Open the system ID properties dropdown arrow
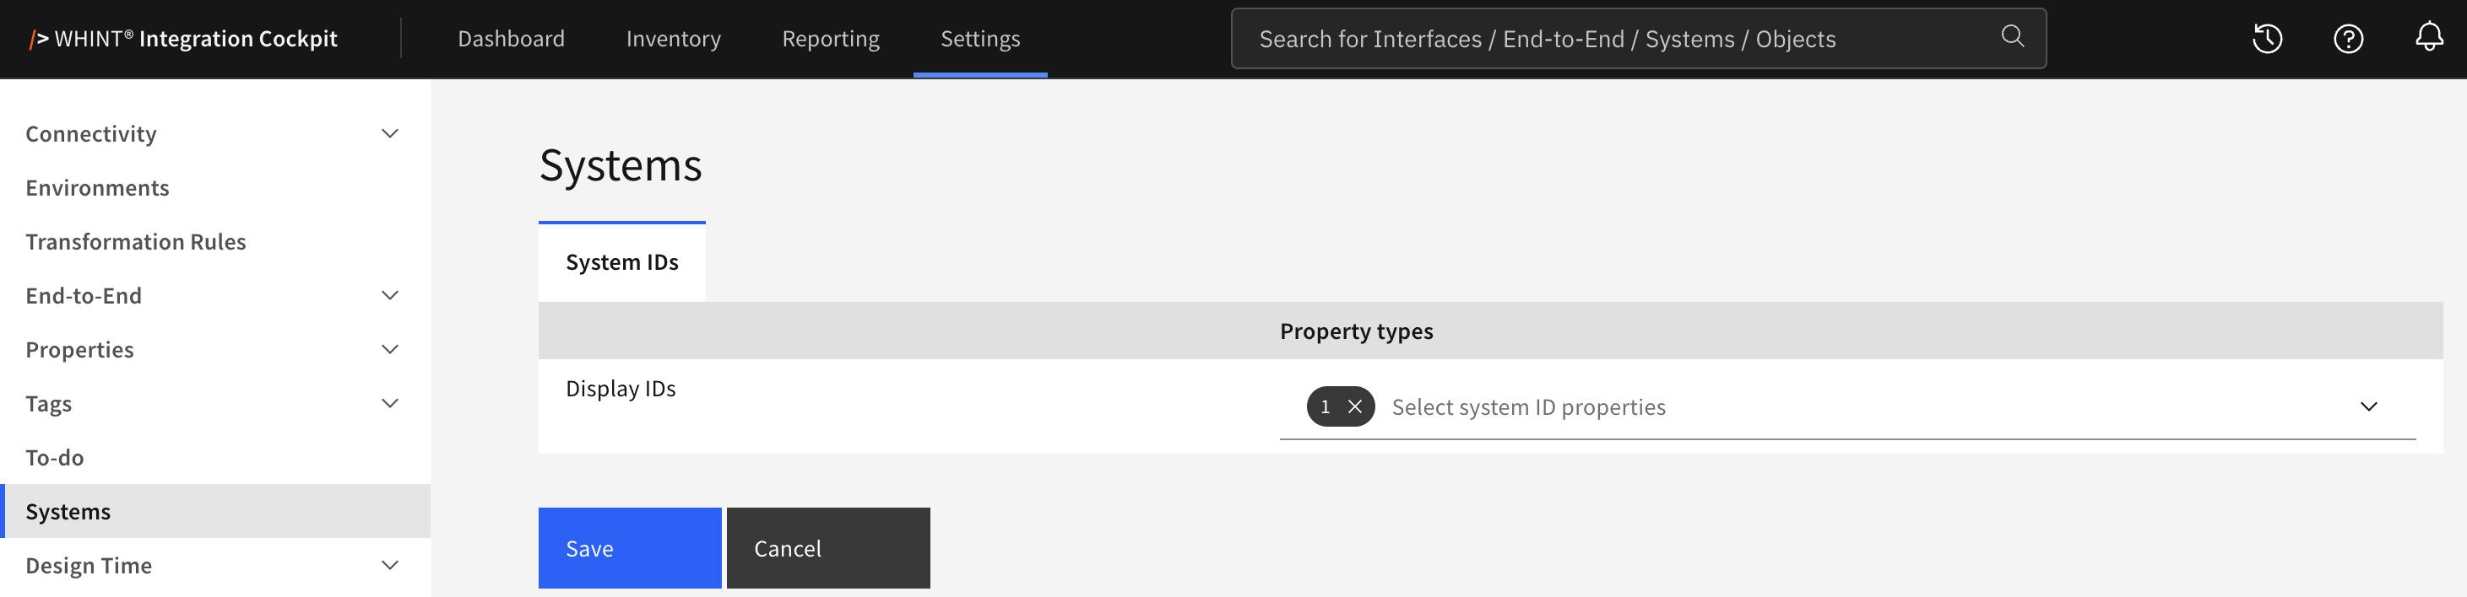The height and width of the screenshot is (597, 2467). (2368, 406)
